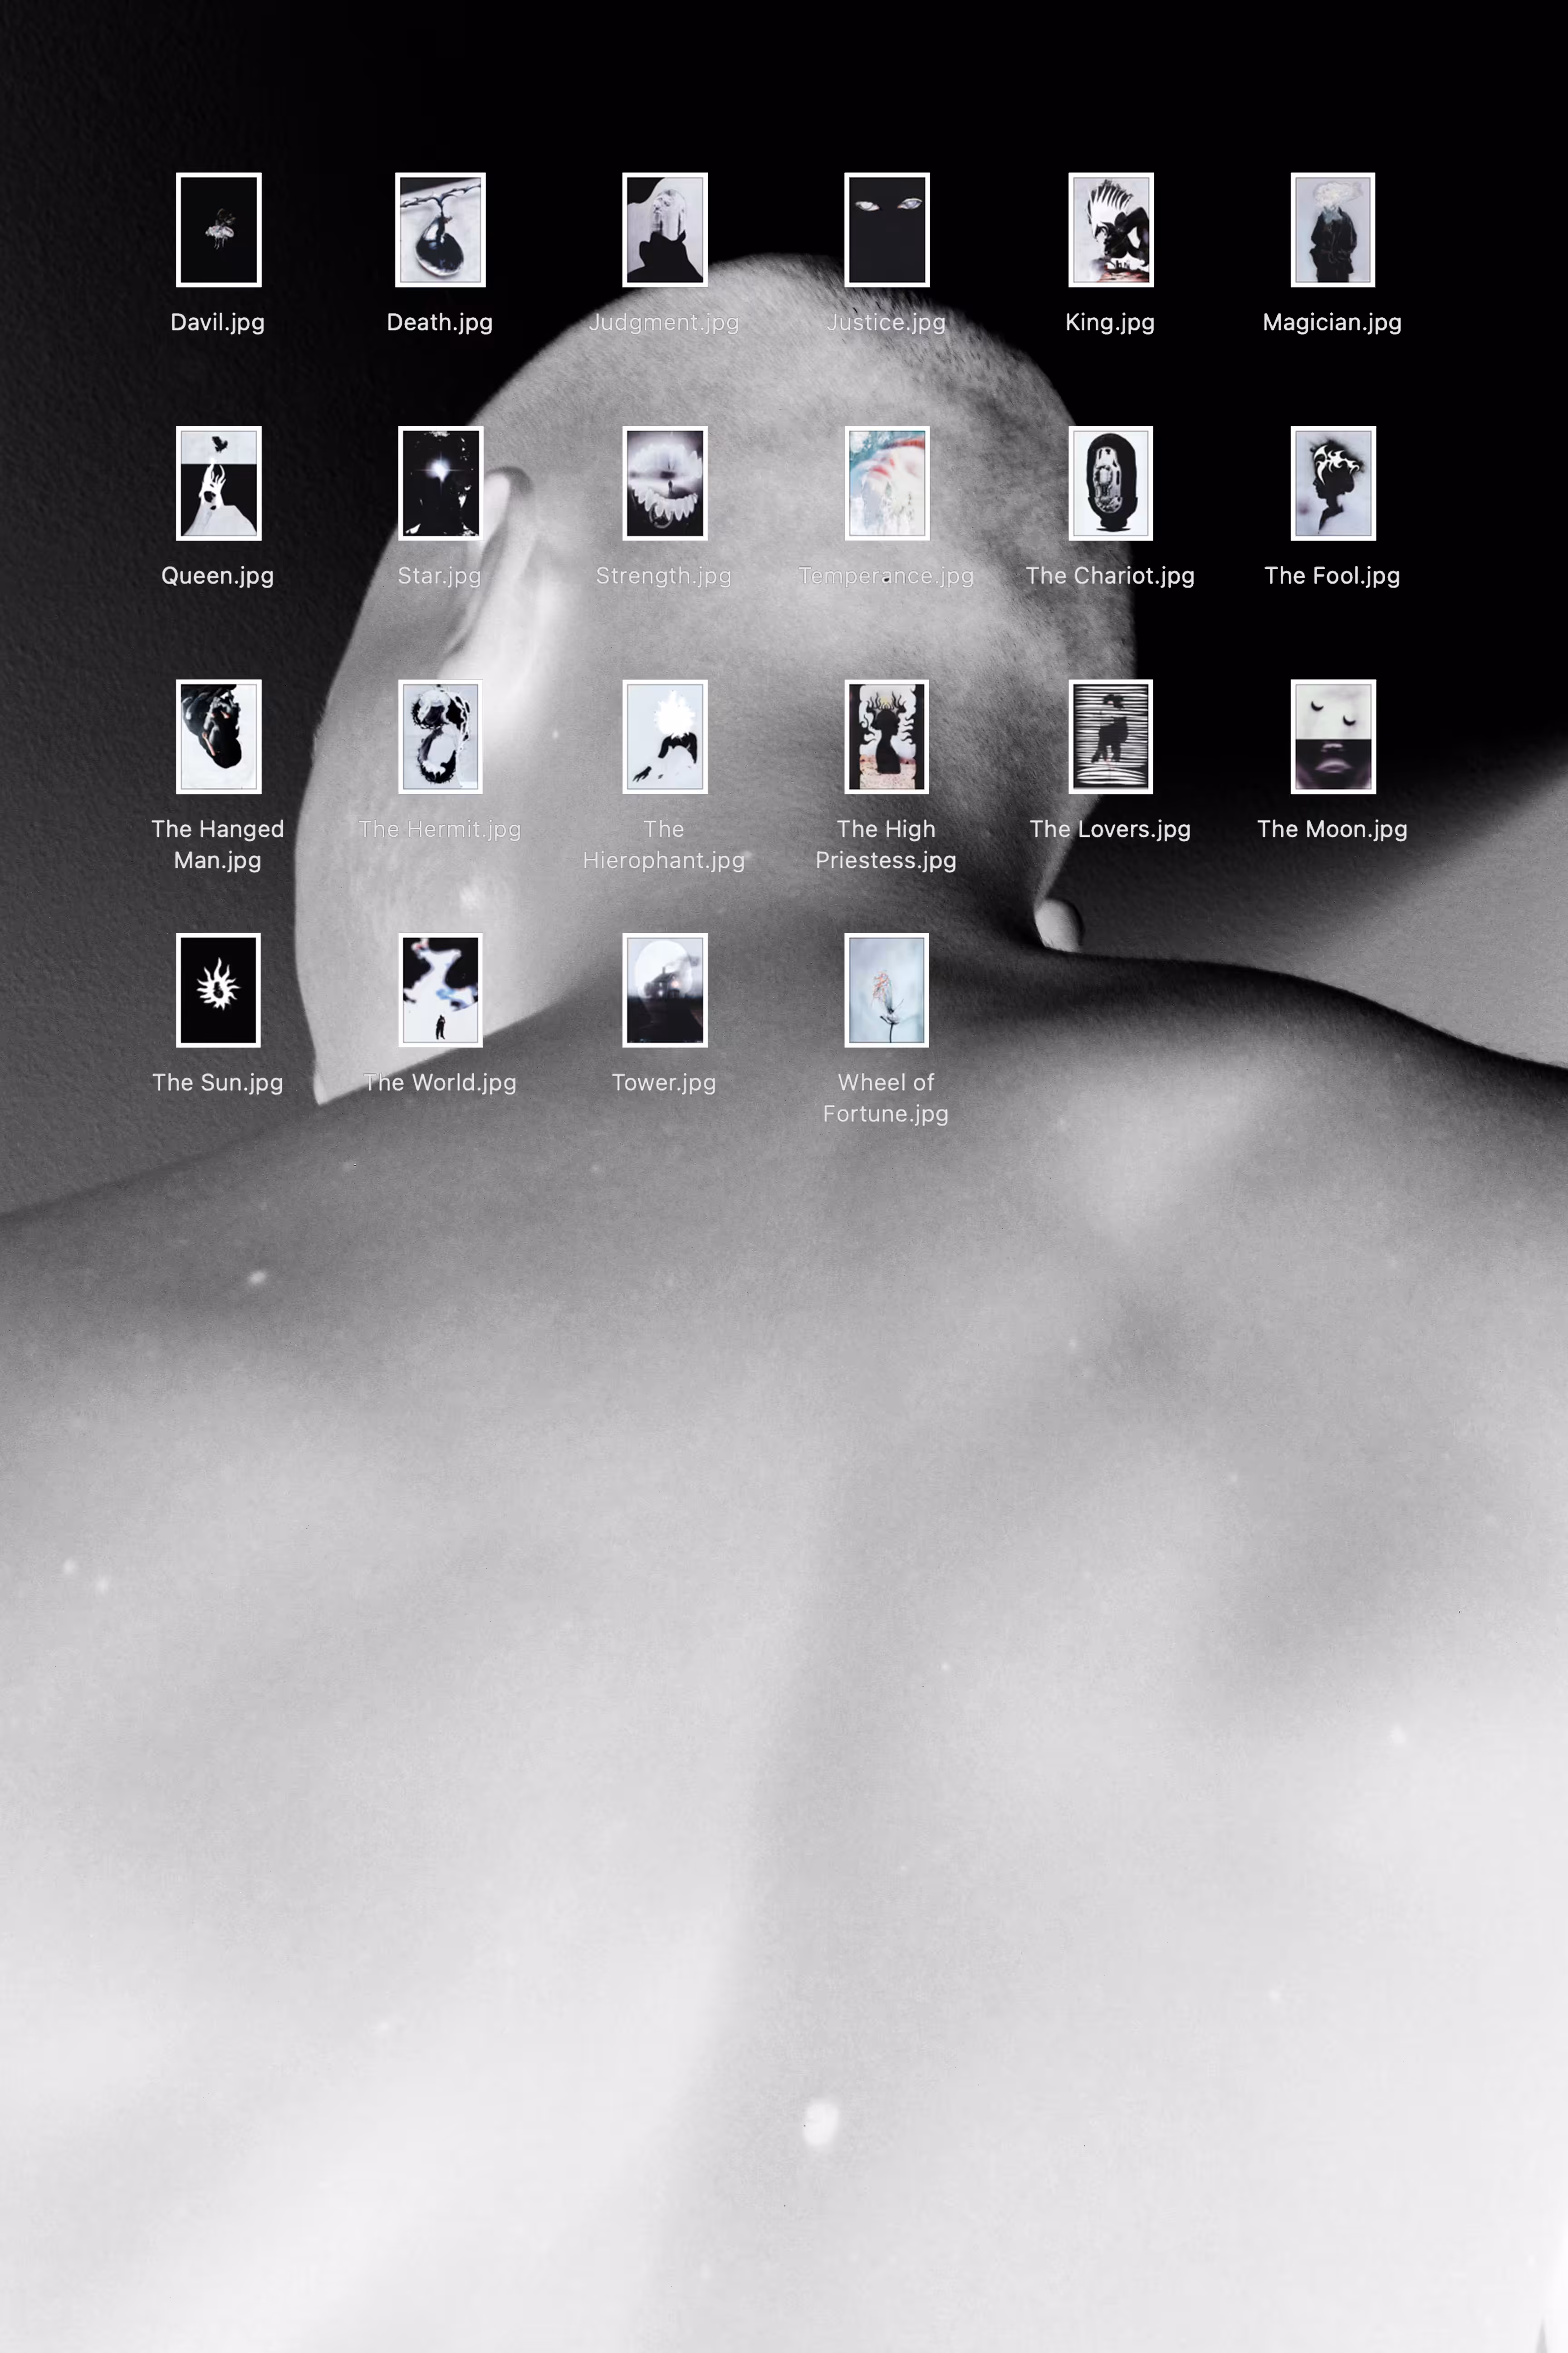1568x2353 pixels.
Task: Select The Moon.jpg file icon
Action: (1332, 737)
